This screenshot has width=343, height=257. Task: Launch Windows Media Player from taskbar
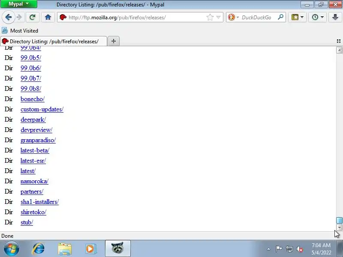click(90, 249)
